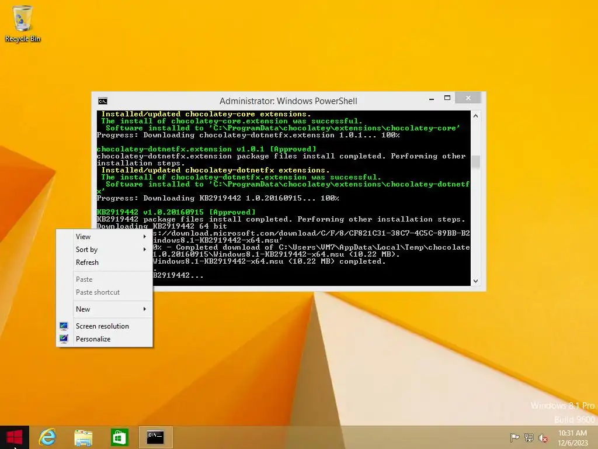Select the PowerShell taskbar button

click(155, 437)
